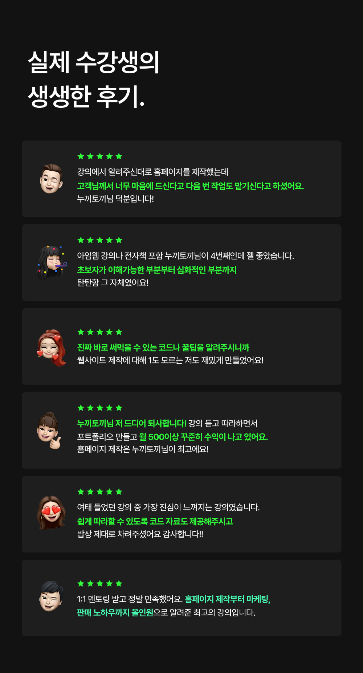Click the heading 실제 수강생의 생생한 후기
This screenshot has height=673, width=363.
tap(94, 79)
